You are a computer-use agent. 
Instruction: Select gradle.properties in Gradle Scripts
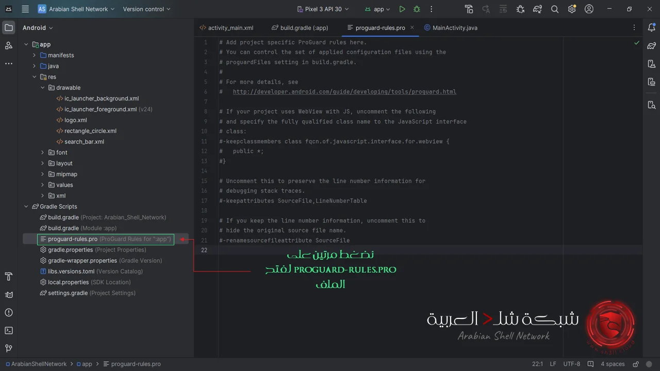pos(93,250)
